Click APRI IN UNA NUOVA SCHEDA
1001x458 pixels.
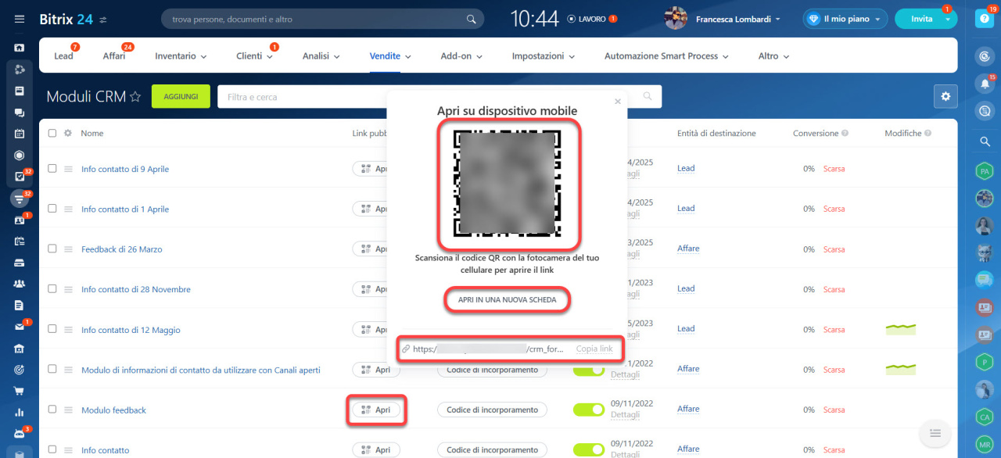pos(508,300)
